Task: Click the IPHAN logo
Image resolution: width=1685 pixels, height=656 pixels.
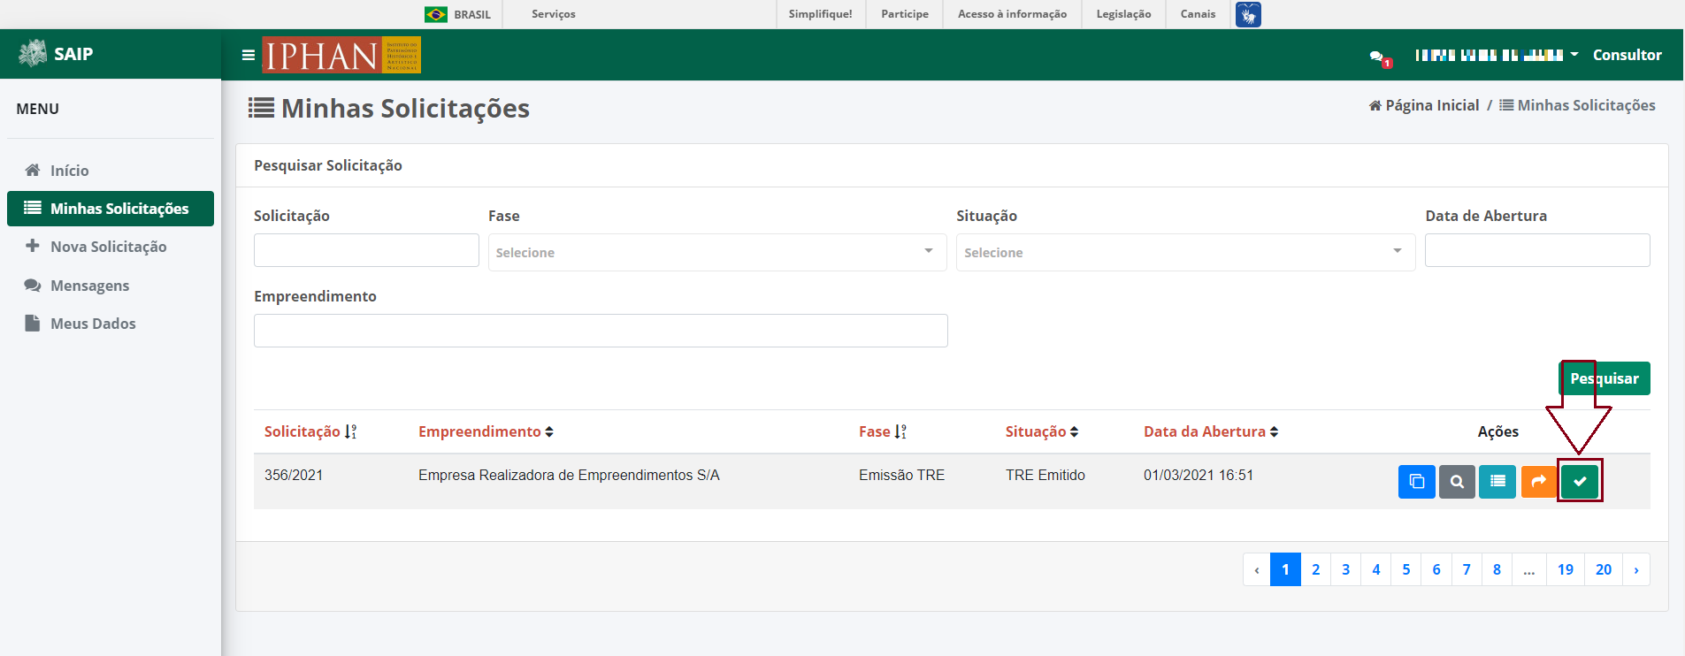Action: coord(341,55)
